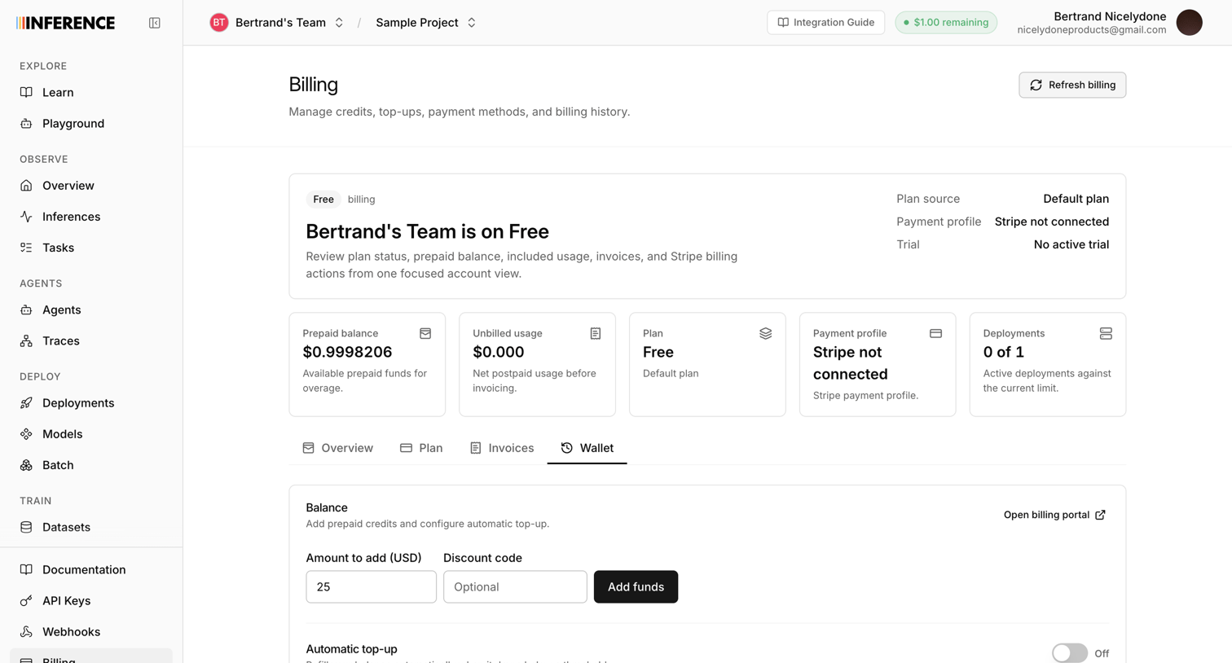This screenshot has width=1232, height=663.
Task: Click the Deployments card server icon
Action: pos(1106,333)
